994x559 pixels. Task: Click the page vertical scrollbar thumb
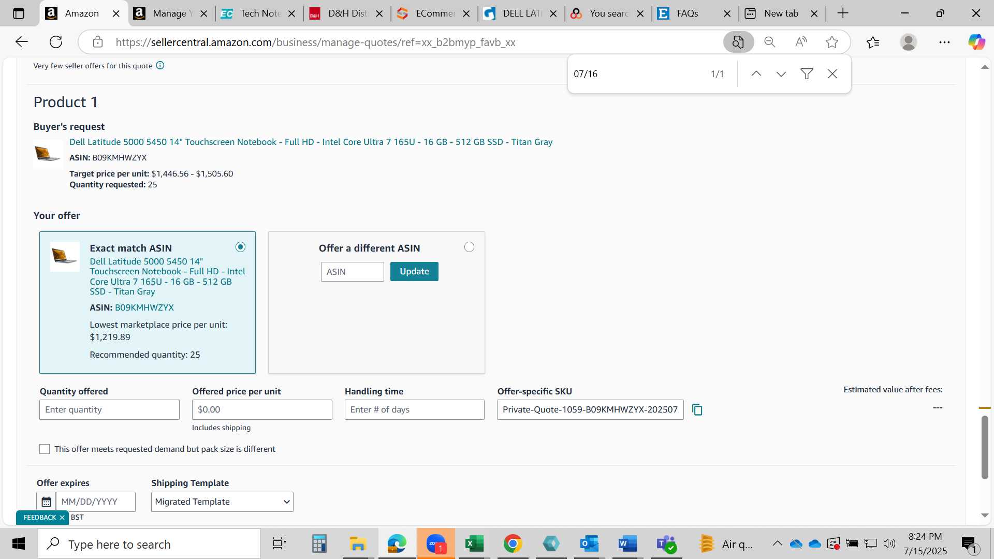tap(985, 447)
